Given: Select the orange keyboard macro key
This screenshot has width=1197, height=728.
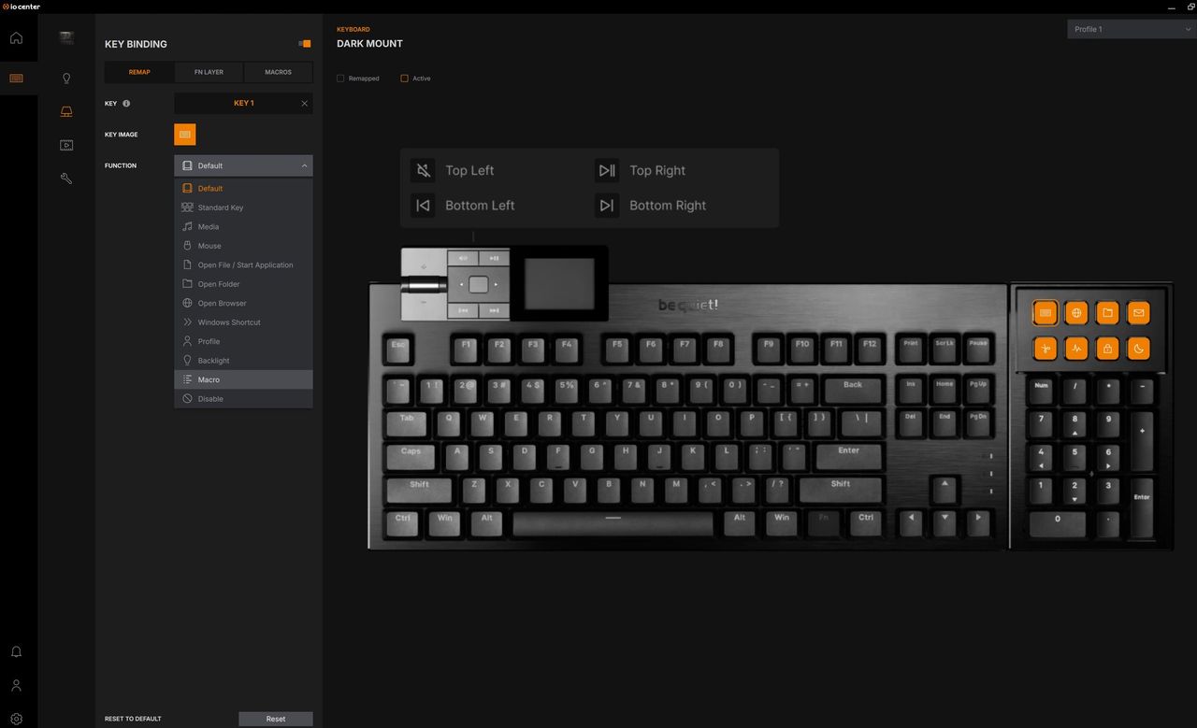Looking at the screenshot, I should point(1046,313).
